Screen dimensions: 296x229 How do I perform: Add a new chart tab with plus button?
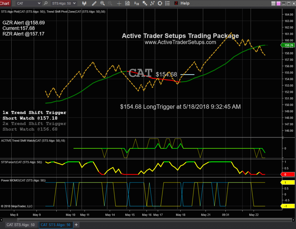point(76,225)
